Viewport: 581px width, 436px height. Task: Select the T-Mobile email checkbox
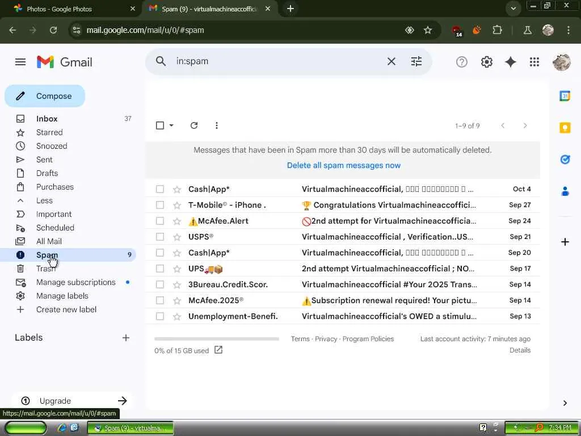click(x=159, y=205)
